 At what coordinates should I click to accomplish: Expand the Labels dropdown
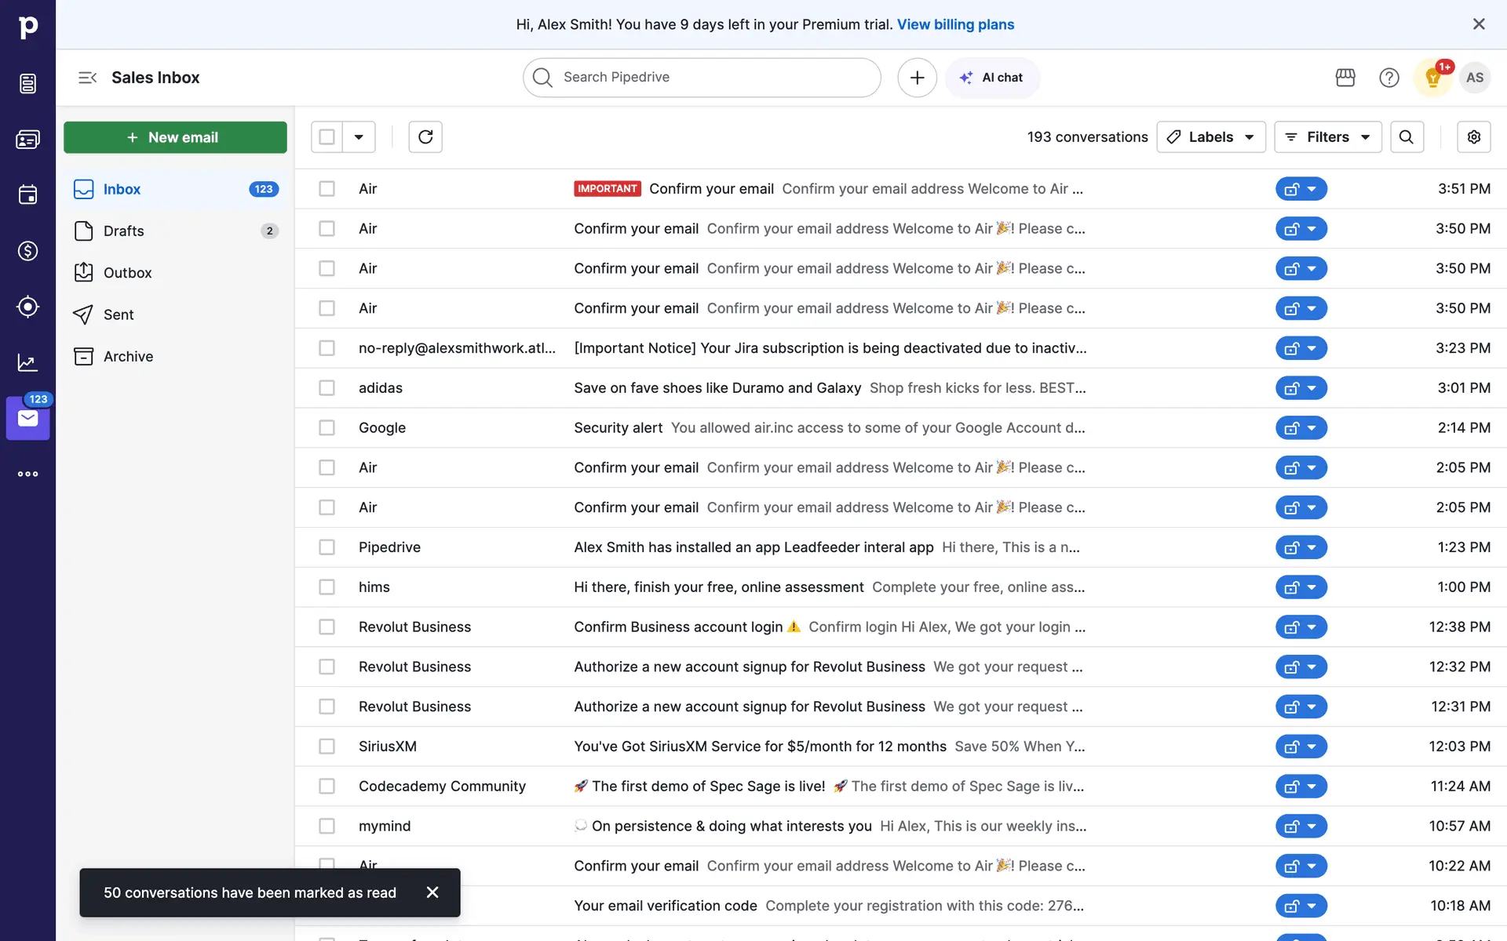[1210, 137]
